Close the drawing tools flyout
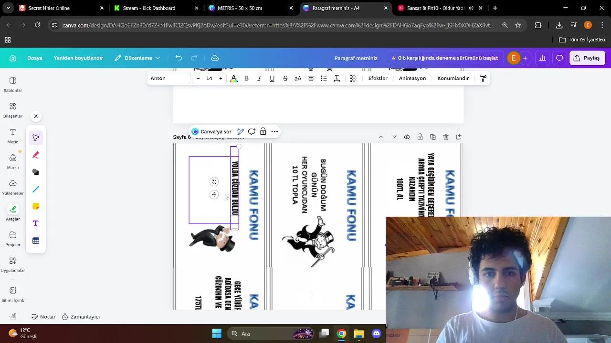This screenshot has height=343, width=611. (36, 116)
